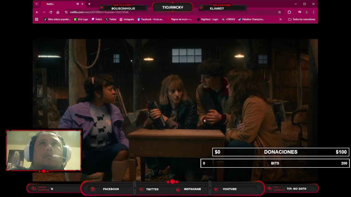Open the tab search dropdown arrow
Image resolution: width=351 pixels, height=197 pixels.
pos(36,4)
